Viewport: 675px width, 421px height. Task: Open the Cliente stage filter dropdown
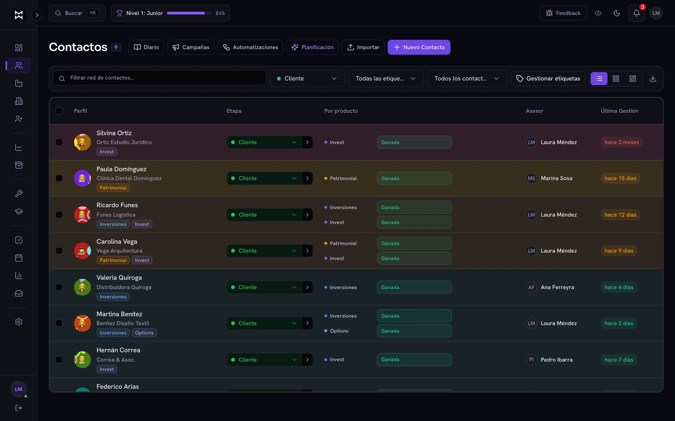[307, 79]
